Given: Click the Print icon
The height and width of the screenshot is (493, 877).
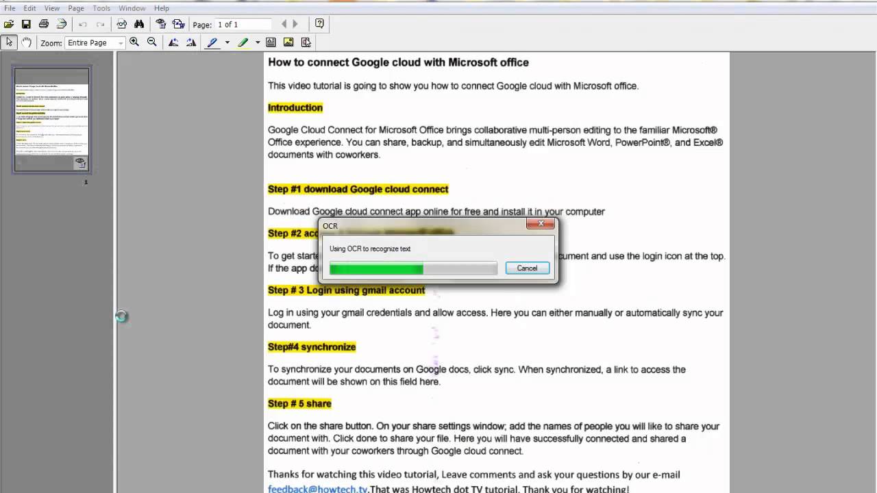Looking at the screenshot, I should pos(44,24).
